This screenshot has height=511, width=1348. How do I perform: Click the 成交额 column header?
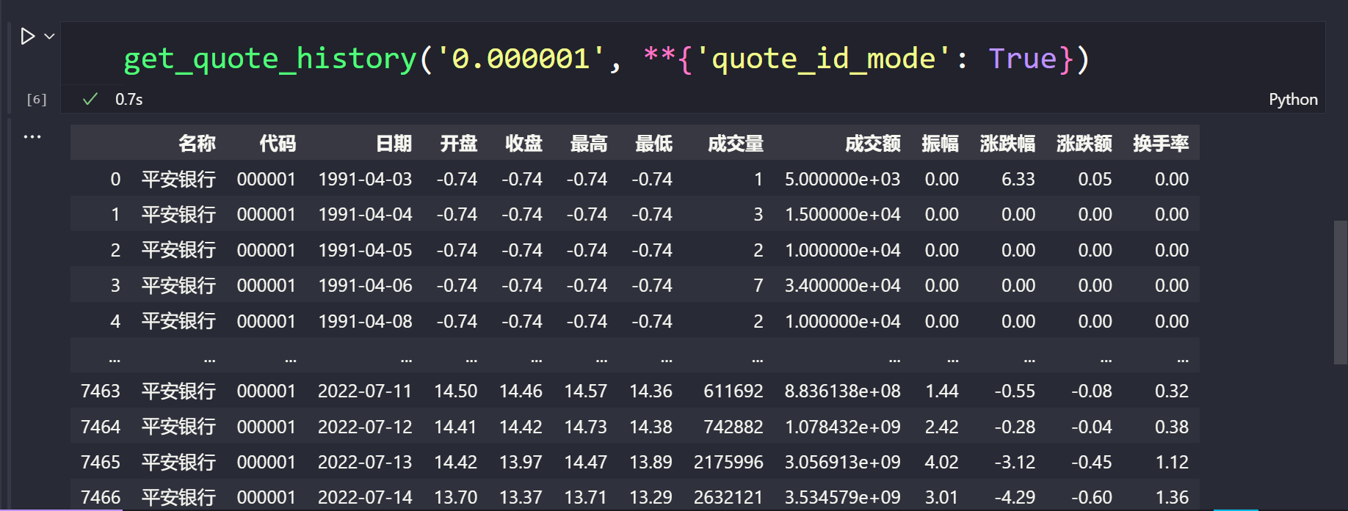pyautogui.click(x=873, y=144)
